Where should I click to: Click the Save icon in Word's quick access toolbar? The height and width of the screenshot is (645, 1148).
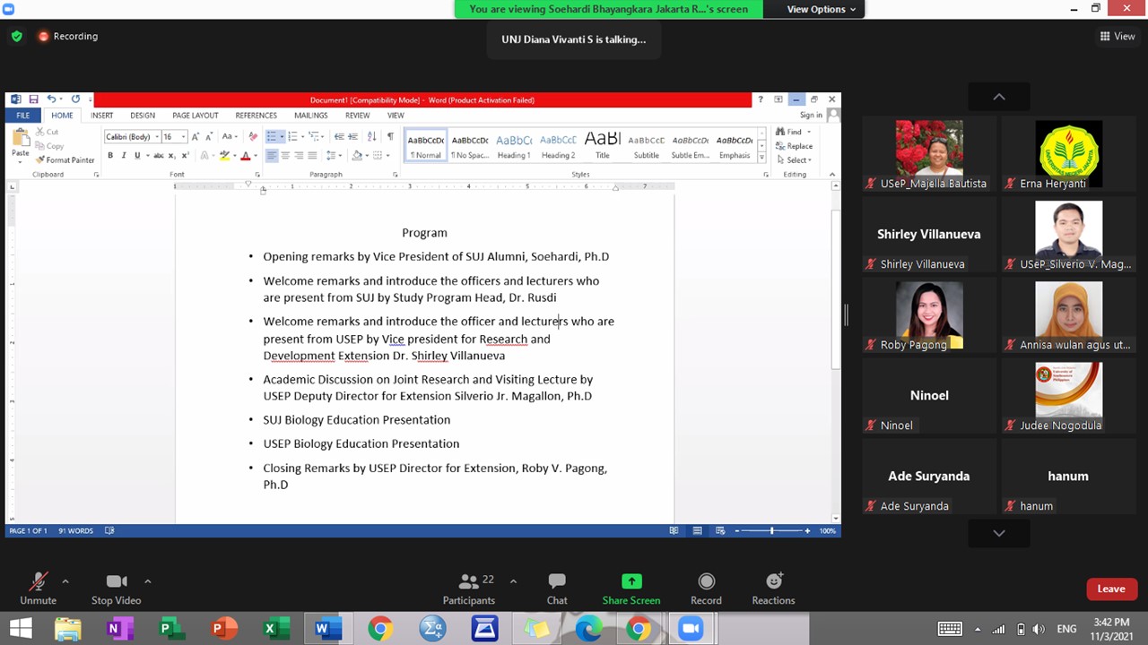pyautogui.click(x=33, y=99)
